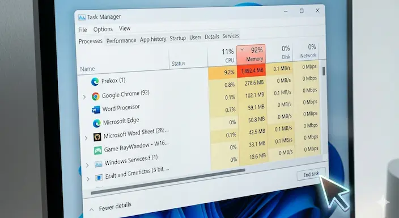Click the Memory column sort arrow
The height and width of the screenshot is (218, 399).
(x=242, y=49)
